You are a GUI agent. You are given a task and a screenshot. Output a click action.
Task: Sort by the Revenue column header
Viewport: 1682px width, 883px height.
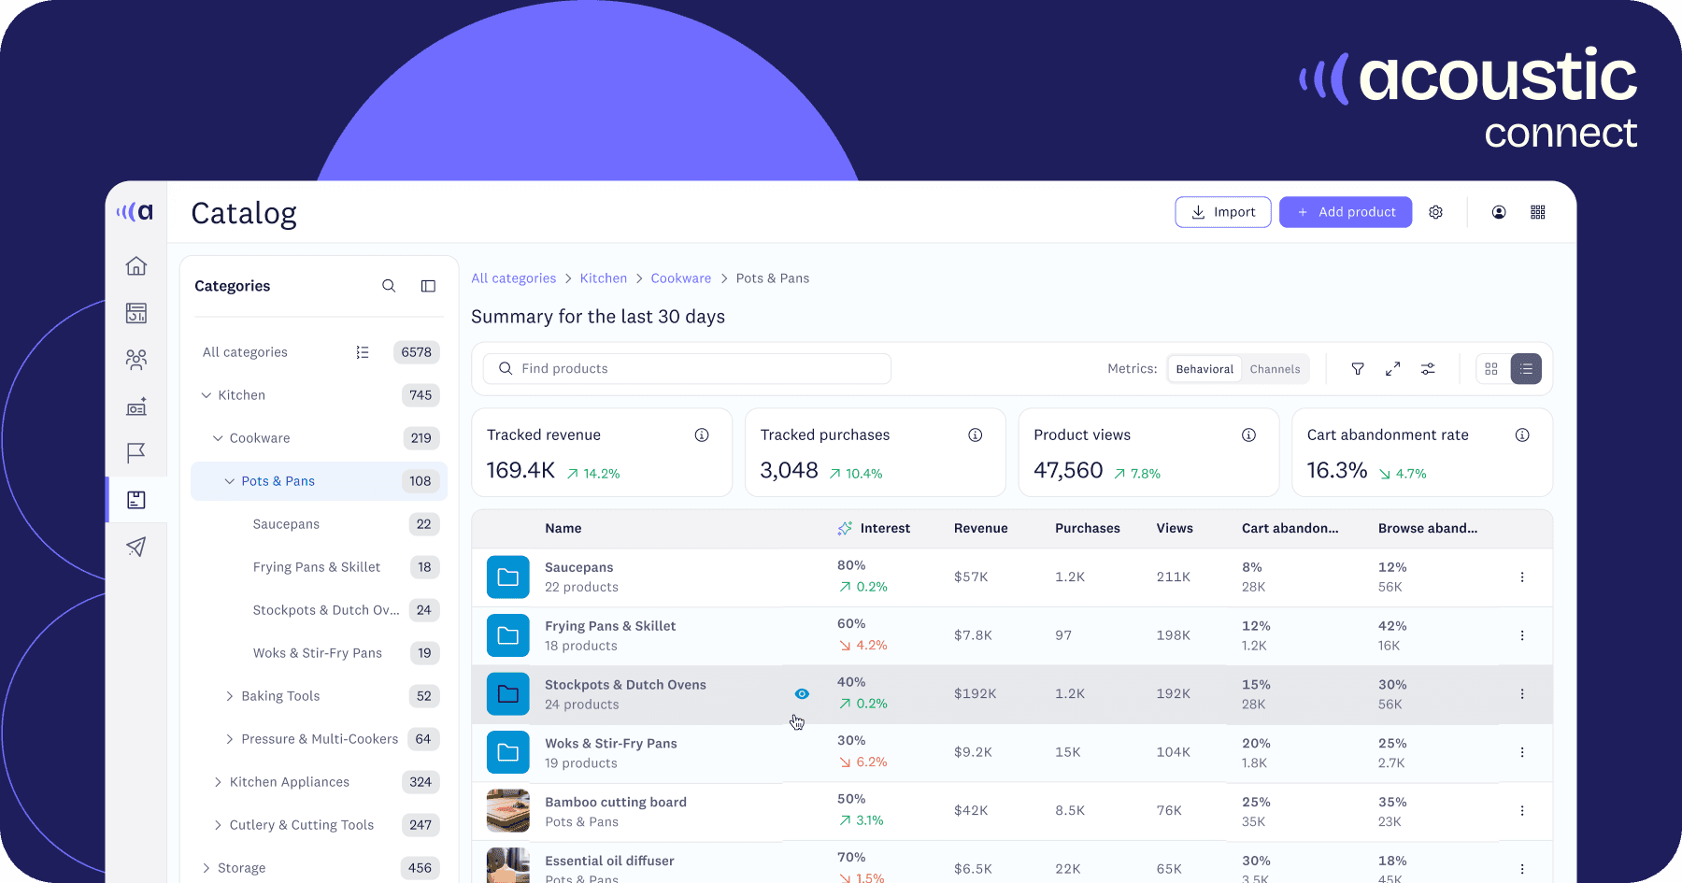(981, 528)
